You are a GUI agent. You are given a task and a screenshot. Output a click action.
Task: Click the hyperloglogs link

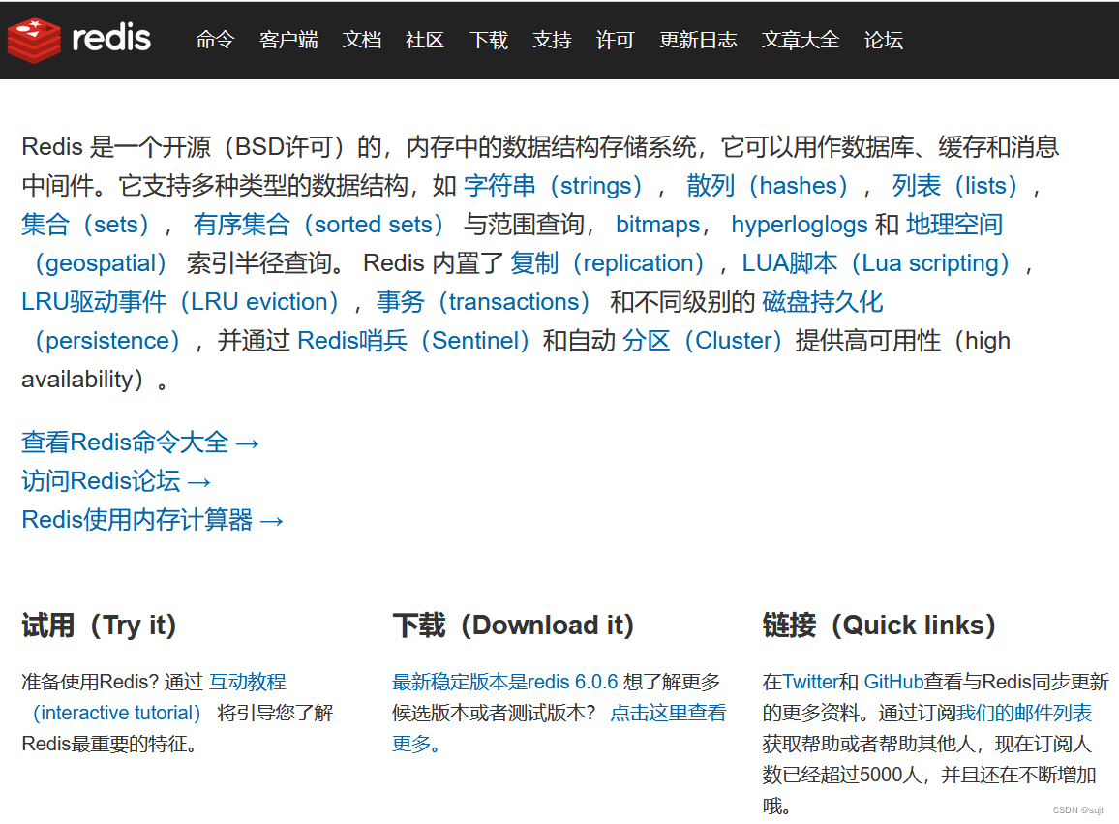pos(800,225)
